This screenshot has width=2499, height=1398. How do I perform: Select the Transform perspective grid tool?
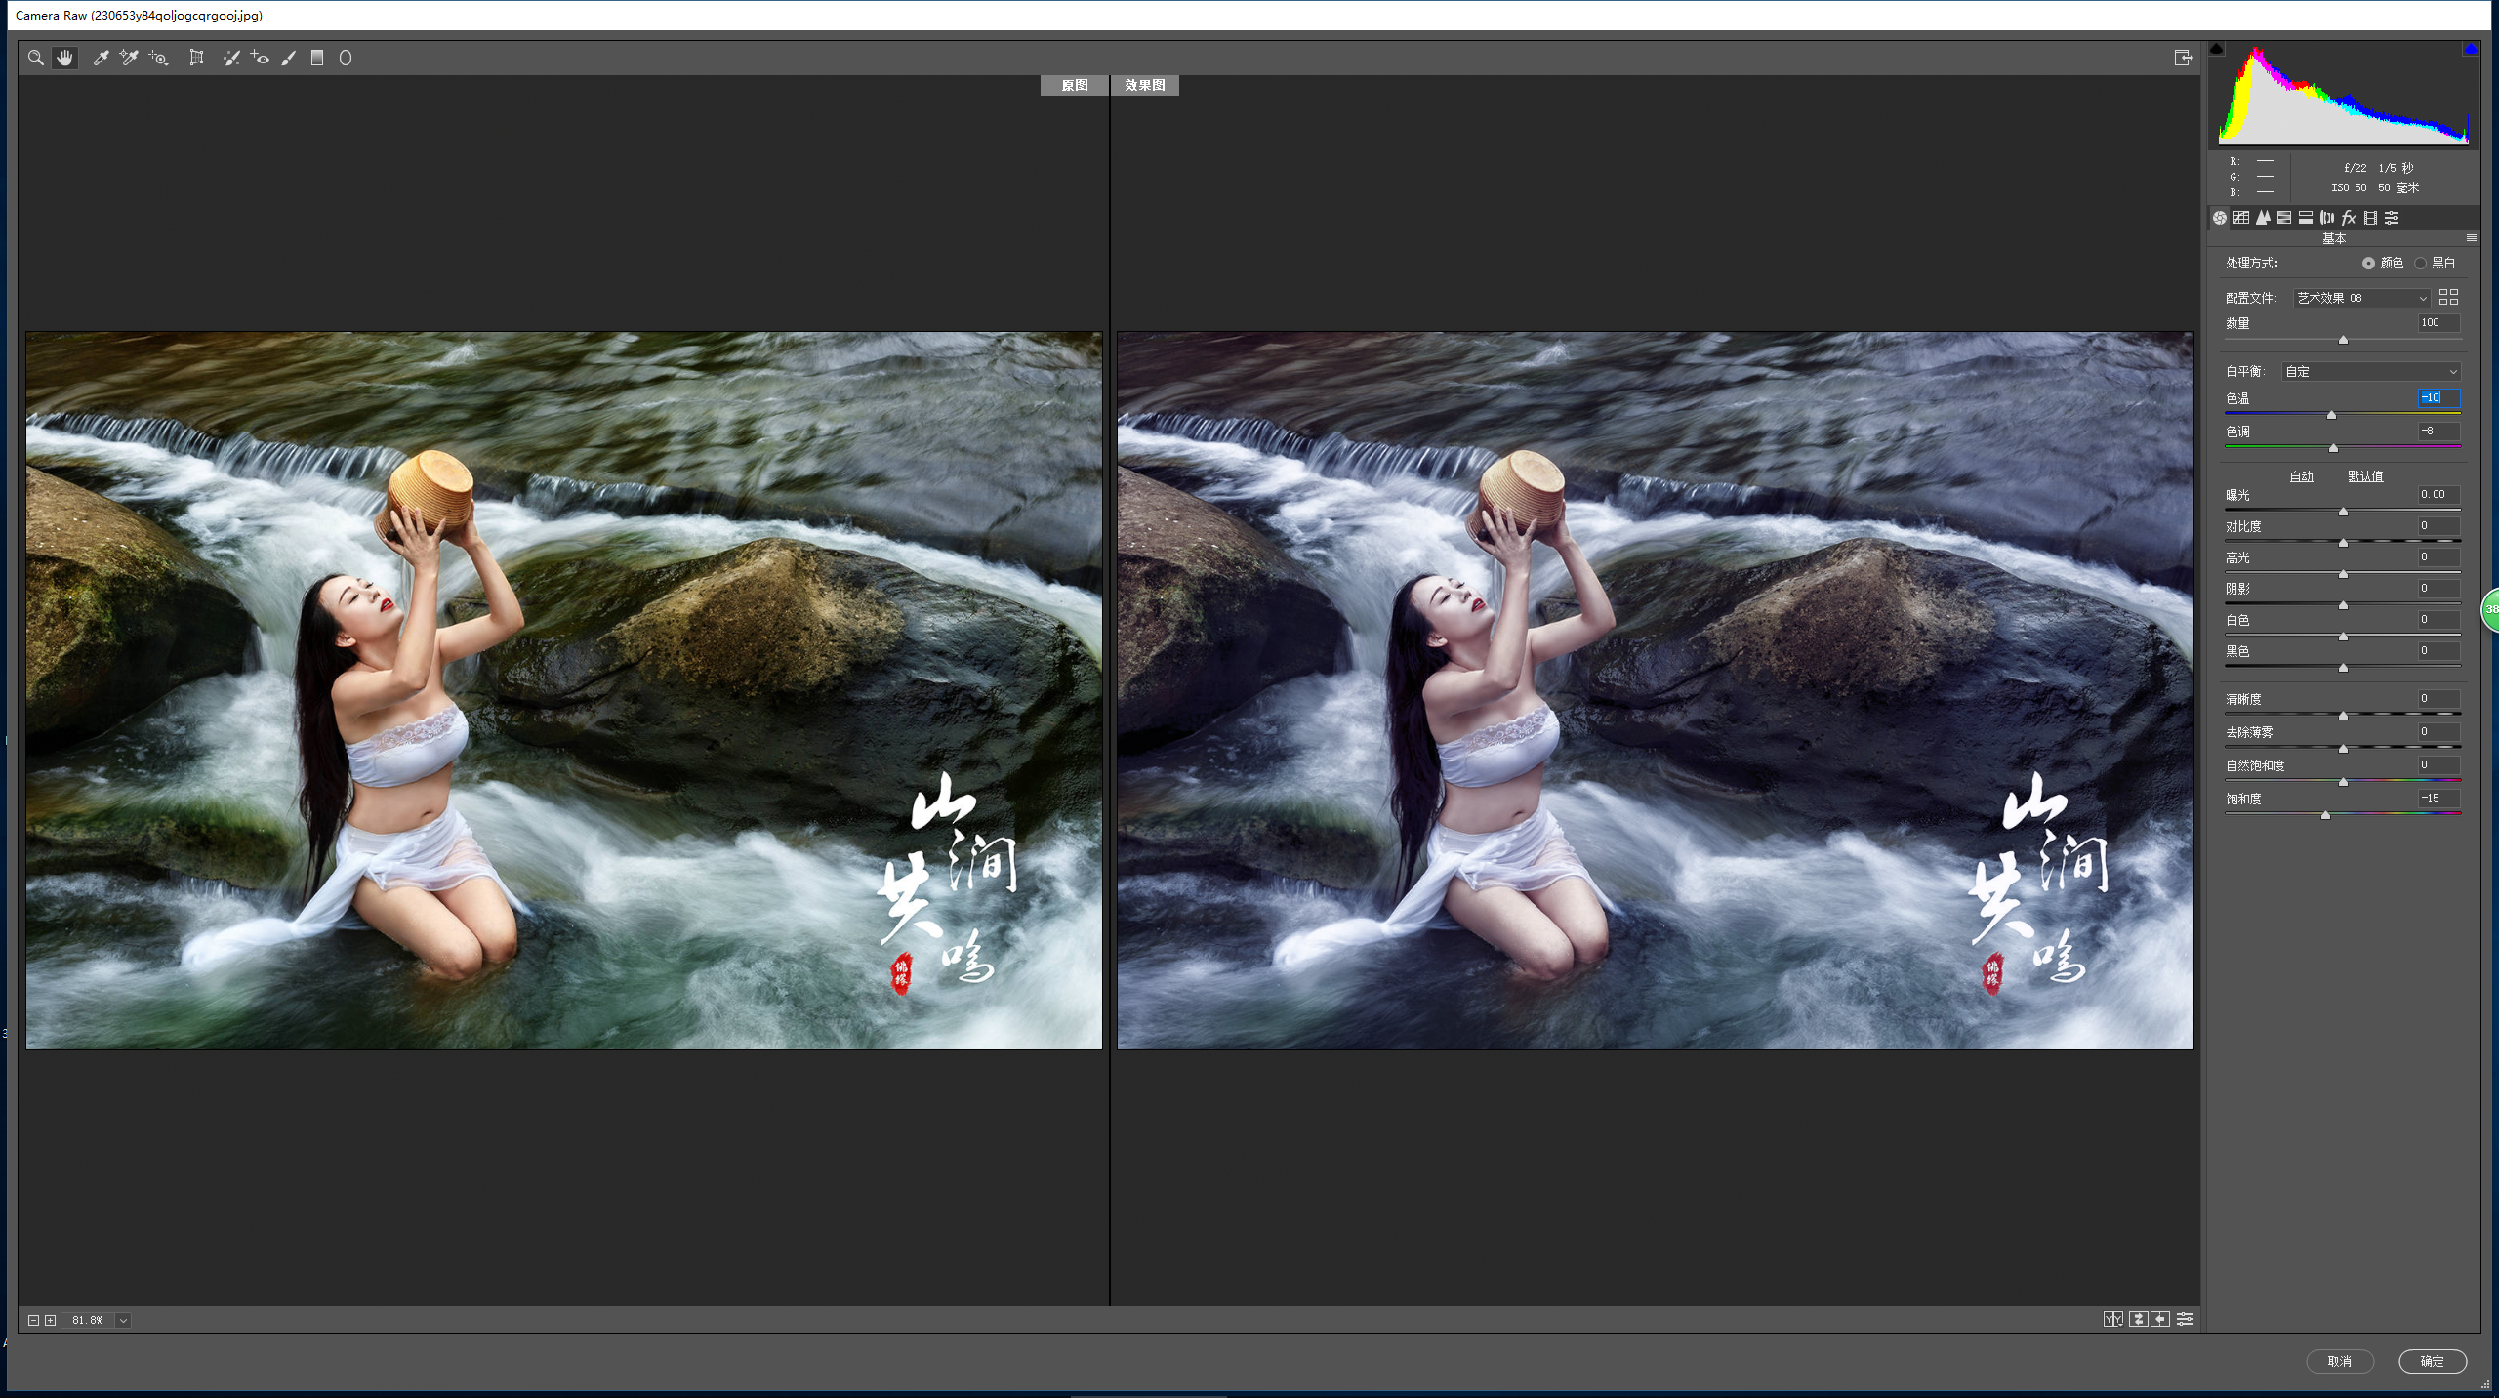[x=196, y=59]
